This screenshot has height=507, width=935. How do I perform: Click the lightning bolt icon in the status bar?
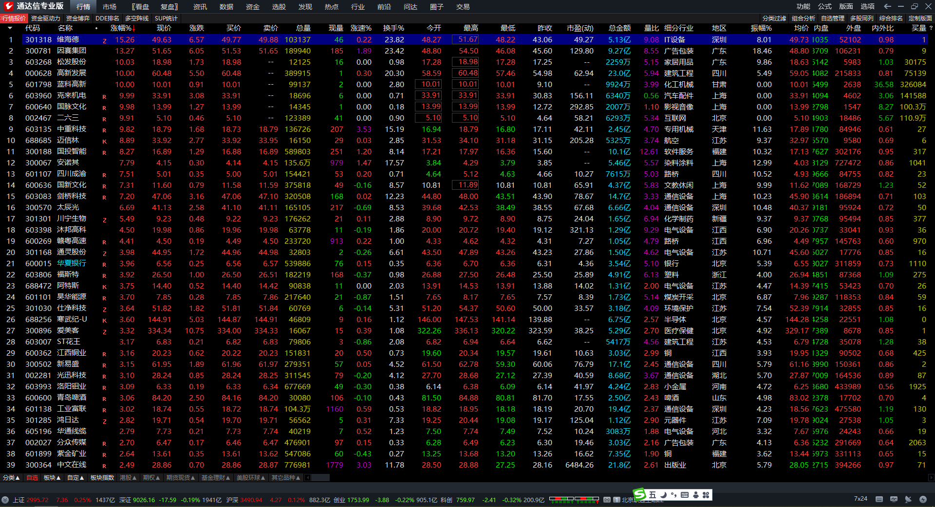coord(923,499)
